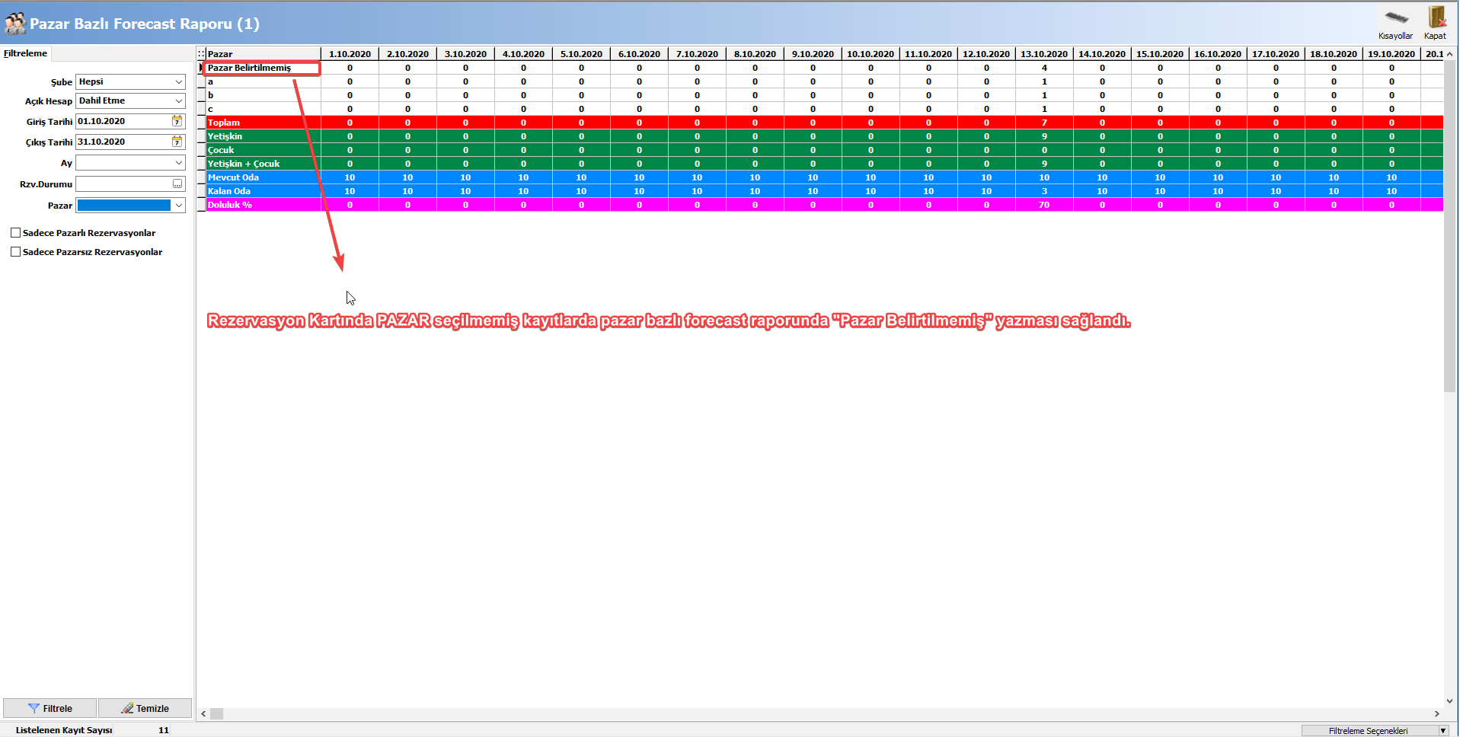Click the report title people icon
Image resolution: width=1460 pixels, height=737 pixels.
[14, 23]
